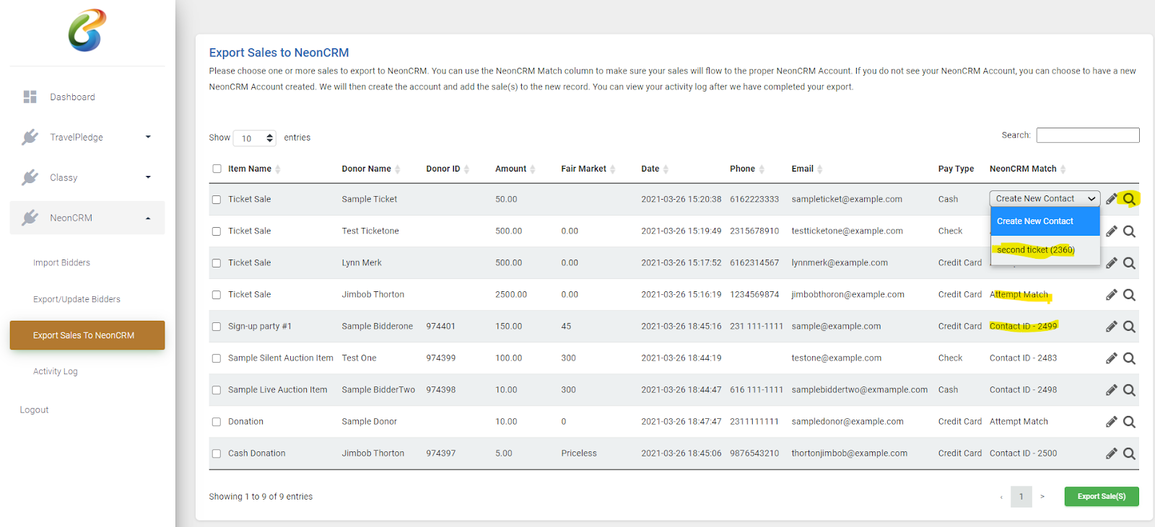Open Export/Update Bidders submenu item
1155x527 pixels.
(x=77, y=299)
